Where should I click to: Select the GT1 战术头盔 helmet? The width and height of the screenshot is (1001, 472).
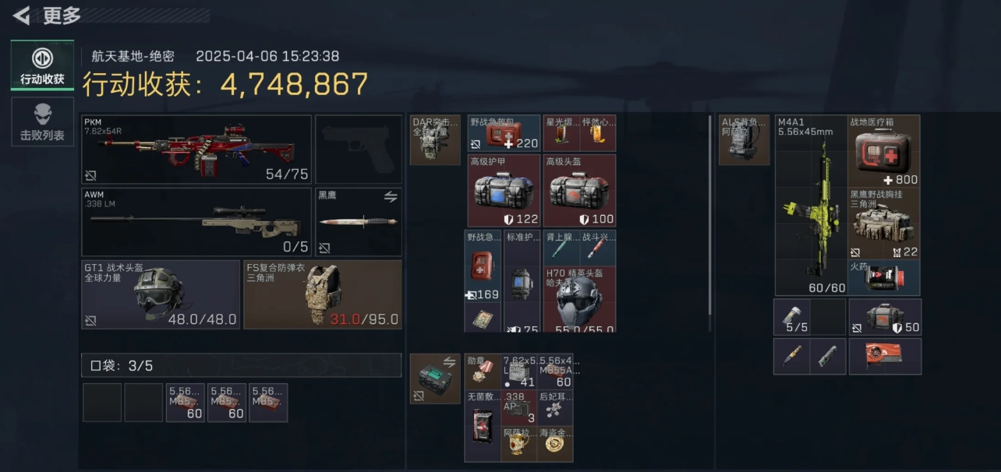161,294
